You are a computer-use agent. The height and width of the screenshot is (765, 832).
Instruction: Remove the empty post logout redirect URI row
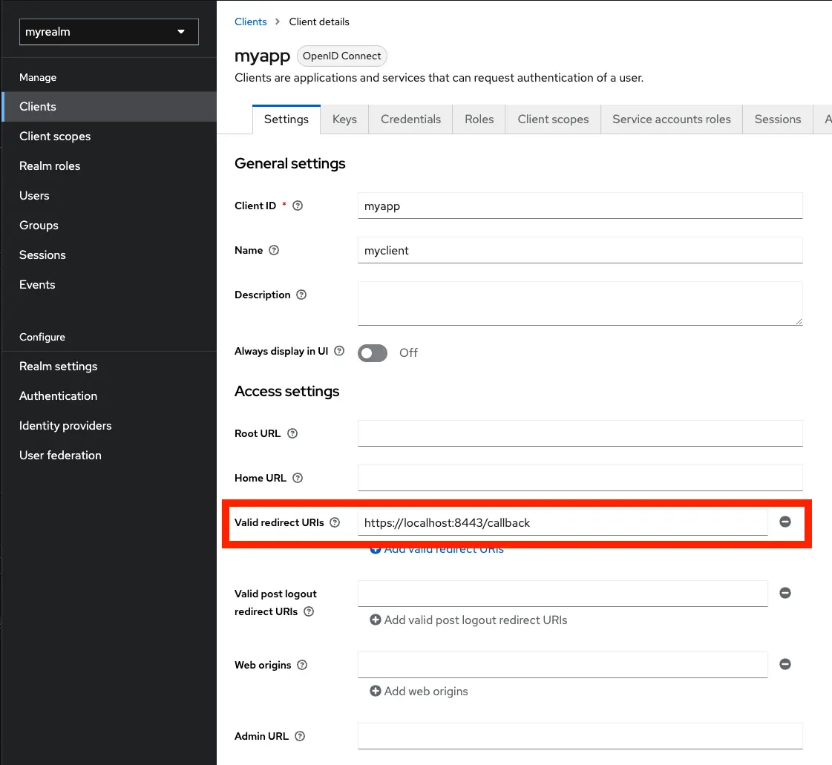coord(784,593)
